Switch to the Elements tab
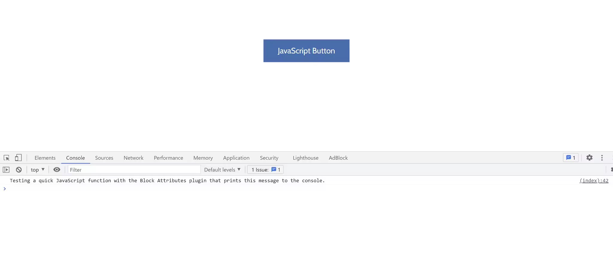The height and width of the screenshot is (278, 613). (45, 158)
